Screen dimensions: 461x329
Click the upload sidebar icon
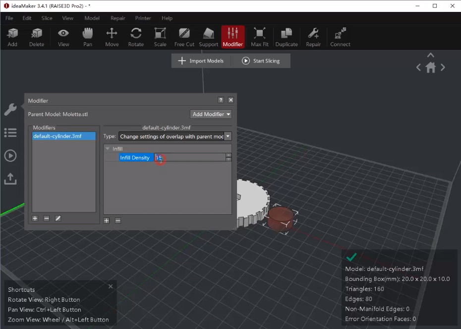click(x=10, y=179)
